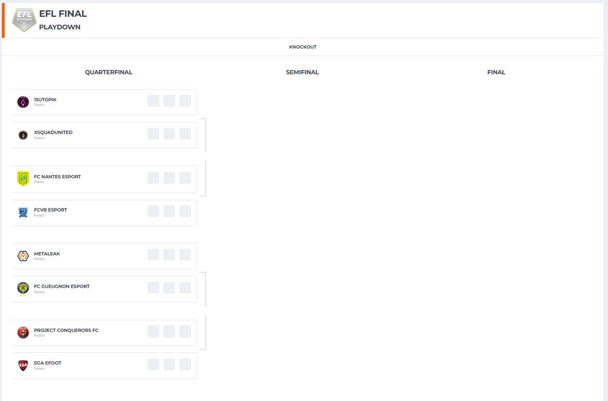
Task: Click the EGA Efoot team logo
Action: click(x=23, y=365)
